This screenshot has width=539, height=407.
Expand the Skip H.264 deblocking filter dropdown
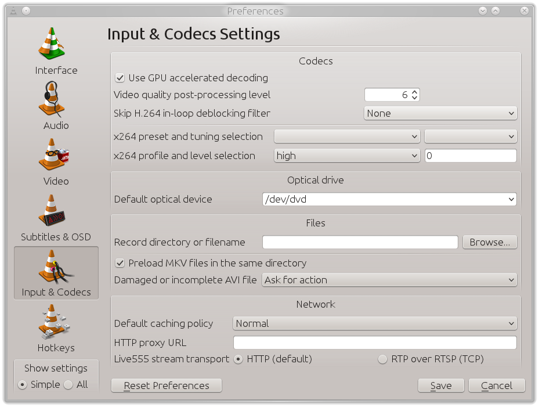pyautogui.click(x=440, y=113)
